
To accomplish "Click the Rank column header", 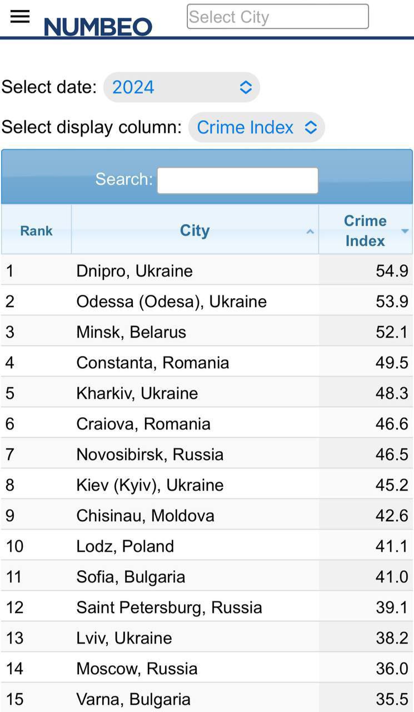I will 36,230.
